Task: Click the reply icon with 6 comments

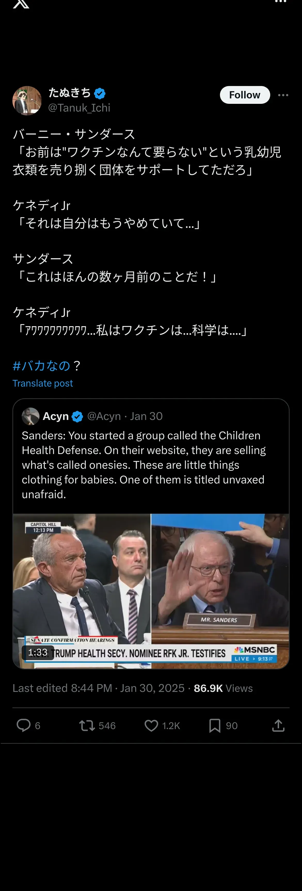Action: coord(24,725)
